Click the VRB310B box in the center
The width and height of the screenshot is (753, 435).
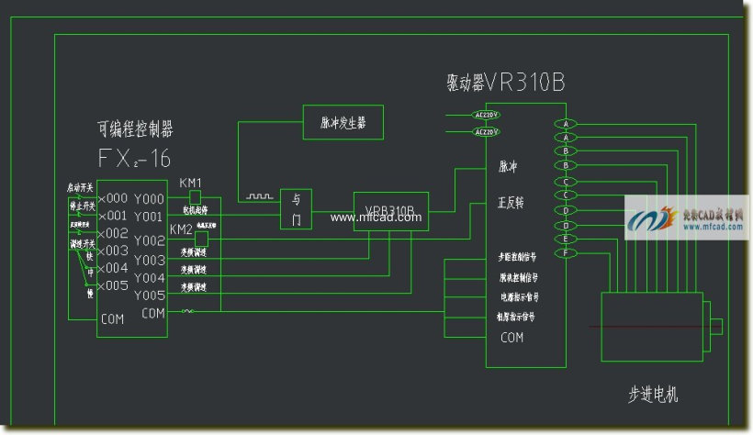pyautogui.click(x=391, y=211)
